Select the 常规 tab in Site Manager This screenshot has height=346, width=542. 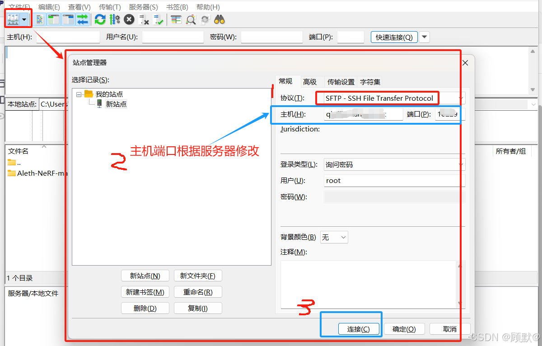point(285,81)
